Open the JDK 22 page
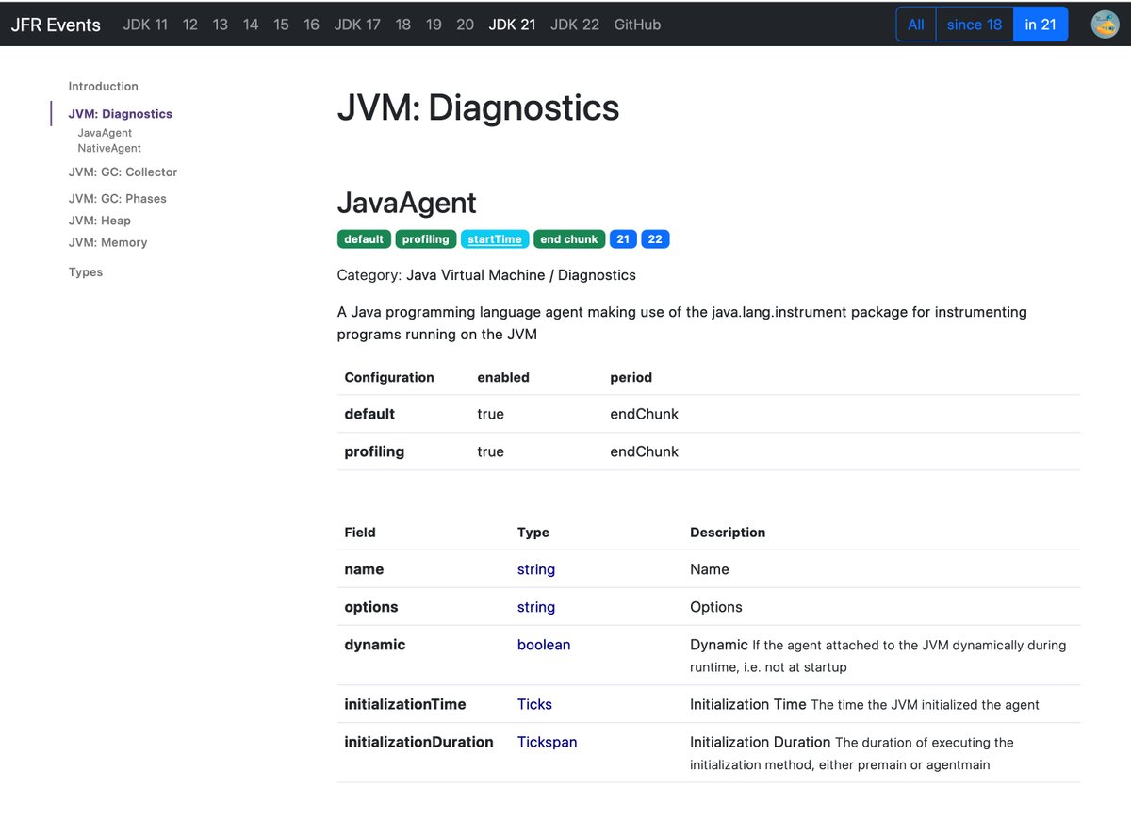The width and height of the screenshot is (1131, 837). (575, 25)
